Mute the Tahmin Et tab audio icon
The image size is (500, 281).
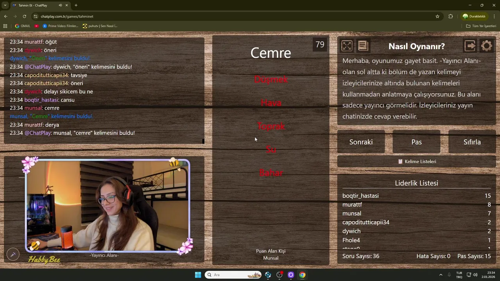(60, 5)
